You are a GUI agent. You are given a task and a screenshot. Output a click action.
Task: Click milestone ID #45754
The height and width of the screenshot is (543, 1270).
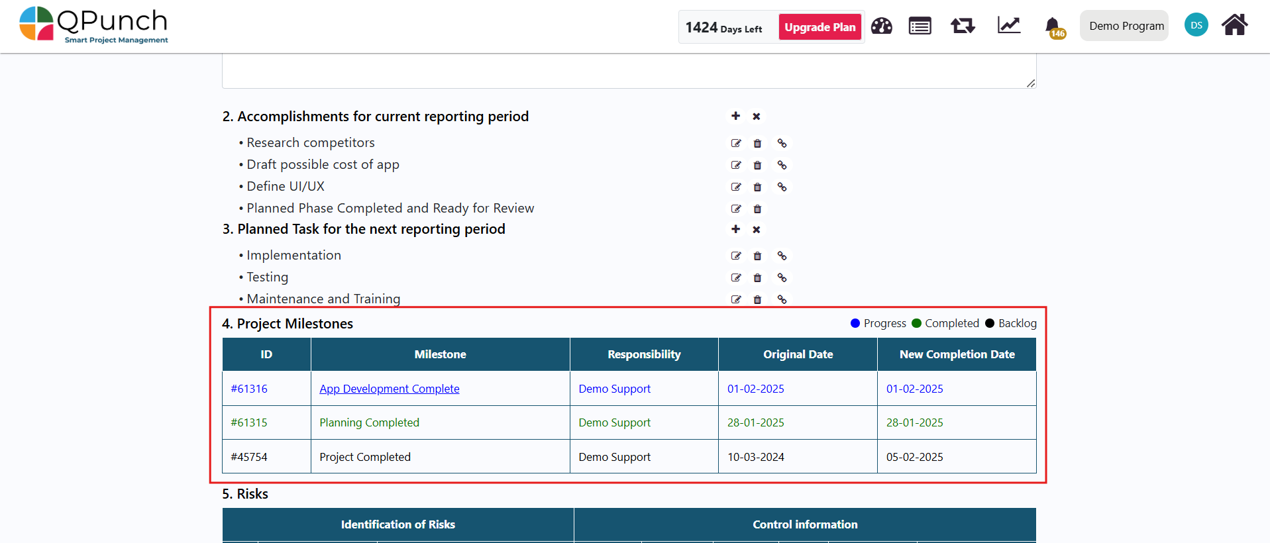tap(249, 457)
